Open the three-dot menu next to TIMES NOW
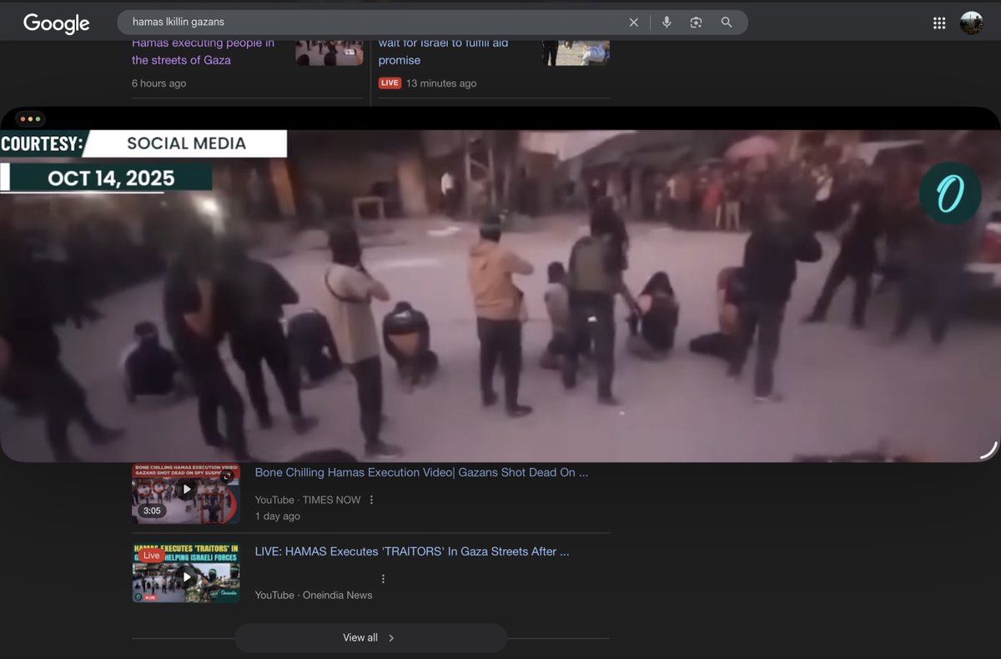This screenshot has height=659, width=1001. (372, 500)
